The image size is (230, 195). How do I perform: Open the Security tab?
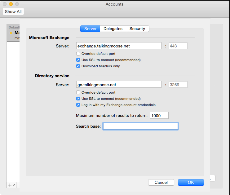point(137,29)
